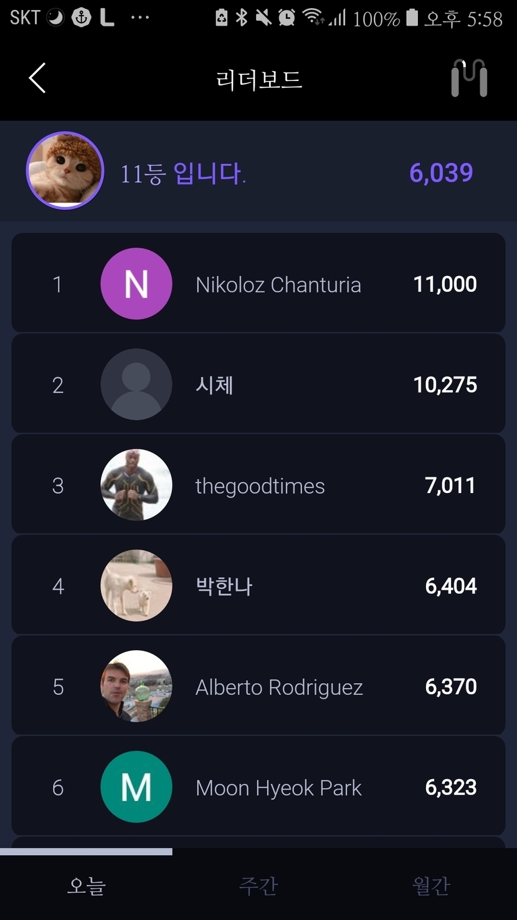Select the Nikoloz Chanturia name

pos(278,285)
